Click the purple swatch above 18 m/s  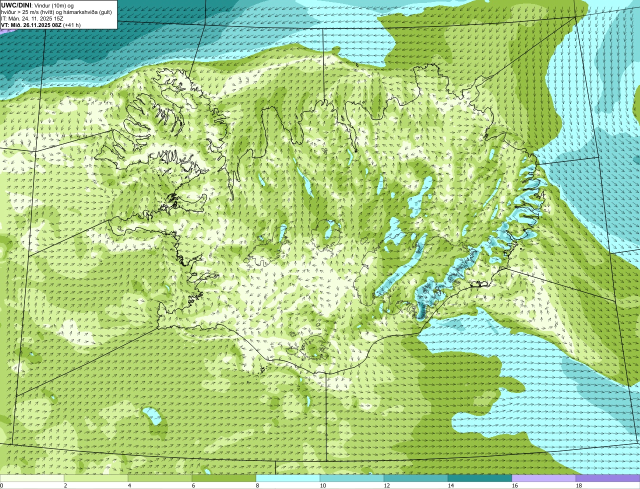(608, 478)
